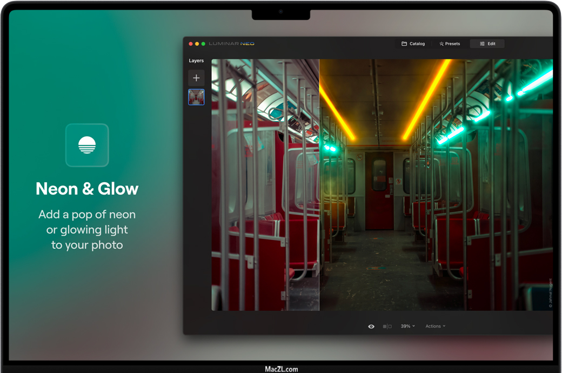Select the subway layer thumbnail
Viewport: 562px width, 373px height.
click(x=196, y=97)
